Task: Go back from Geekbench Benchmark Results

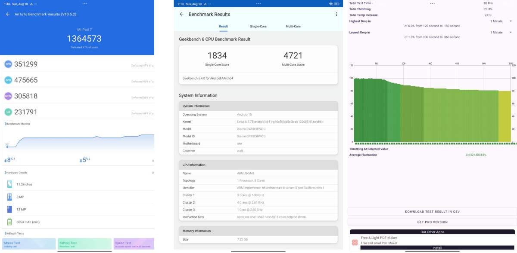Action: coord(181,14)
